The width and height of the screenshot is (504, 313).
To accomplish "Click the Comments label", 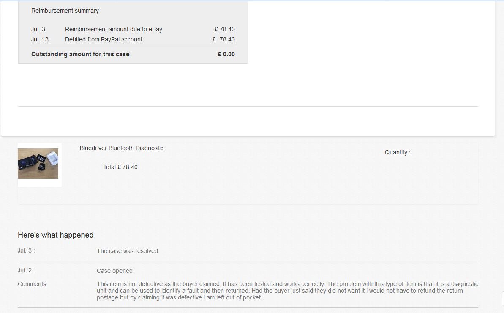I will (32, 284).
